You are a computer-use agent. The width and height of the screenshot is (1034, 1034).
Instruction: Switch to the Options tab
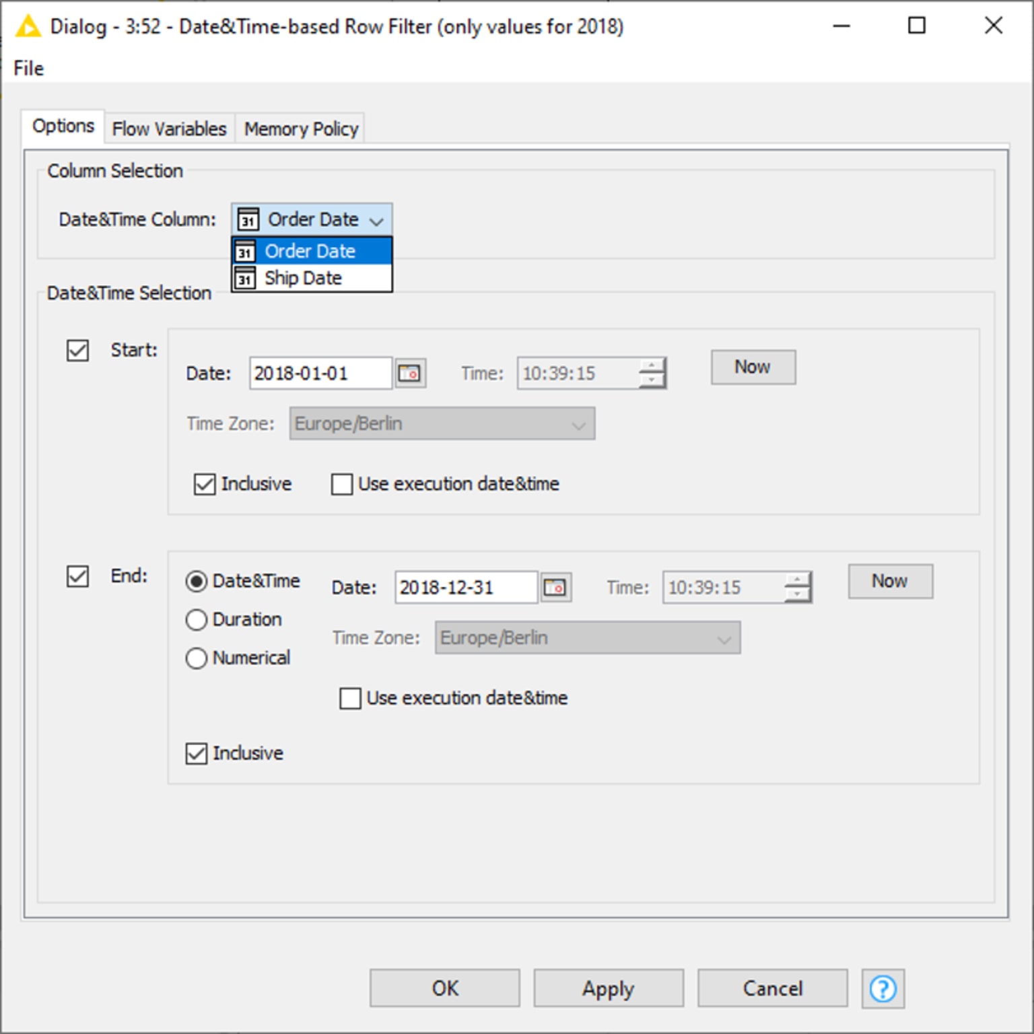pos(63,126)
